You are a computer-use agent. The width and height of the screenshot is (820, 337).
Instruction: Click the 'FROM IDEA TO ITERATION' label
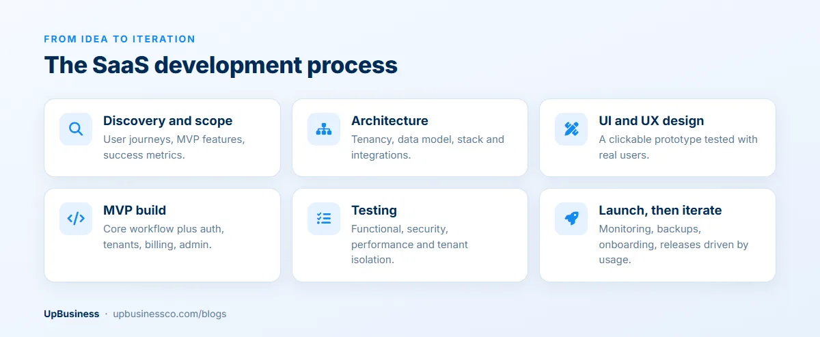coord(120,39)
